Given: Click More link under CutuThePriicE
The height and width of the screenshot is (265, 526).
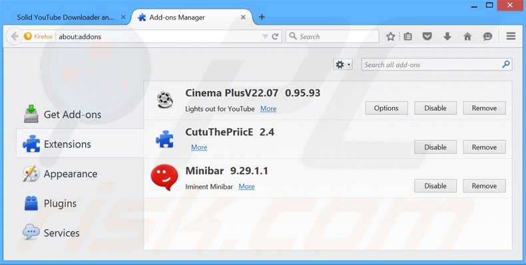Looking at the screenshot, I should click(199, 147).
